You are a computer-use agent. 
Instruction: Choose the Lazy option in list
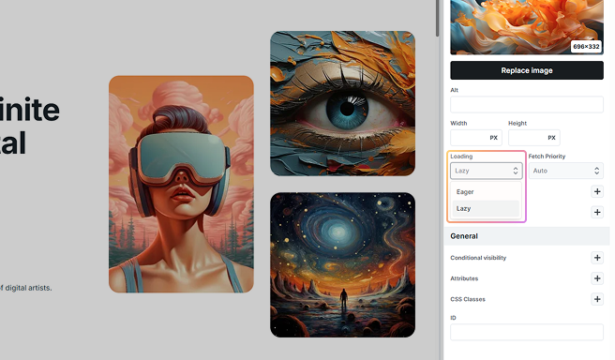point(486,209)
